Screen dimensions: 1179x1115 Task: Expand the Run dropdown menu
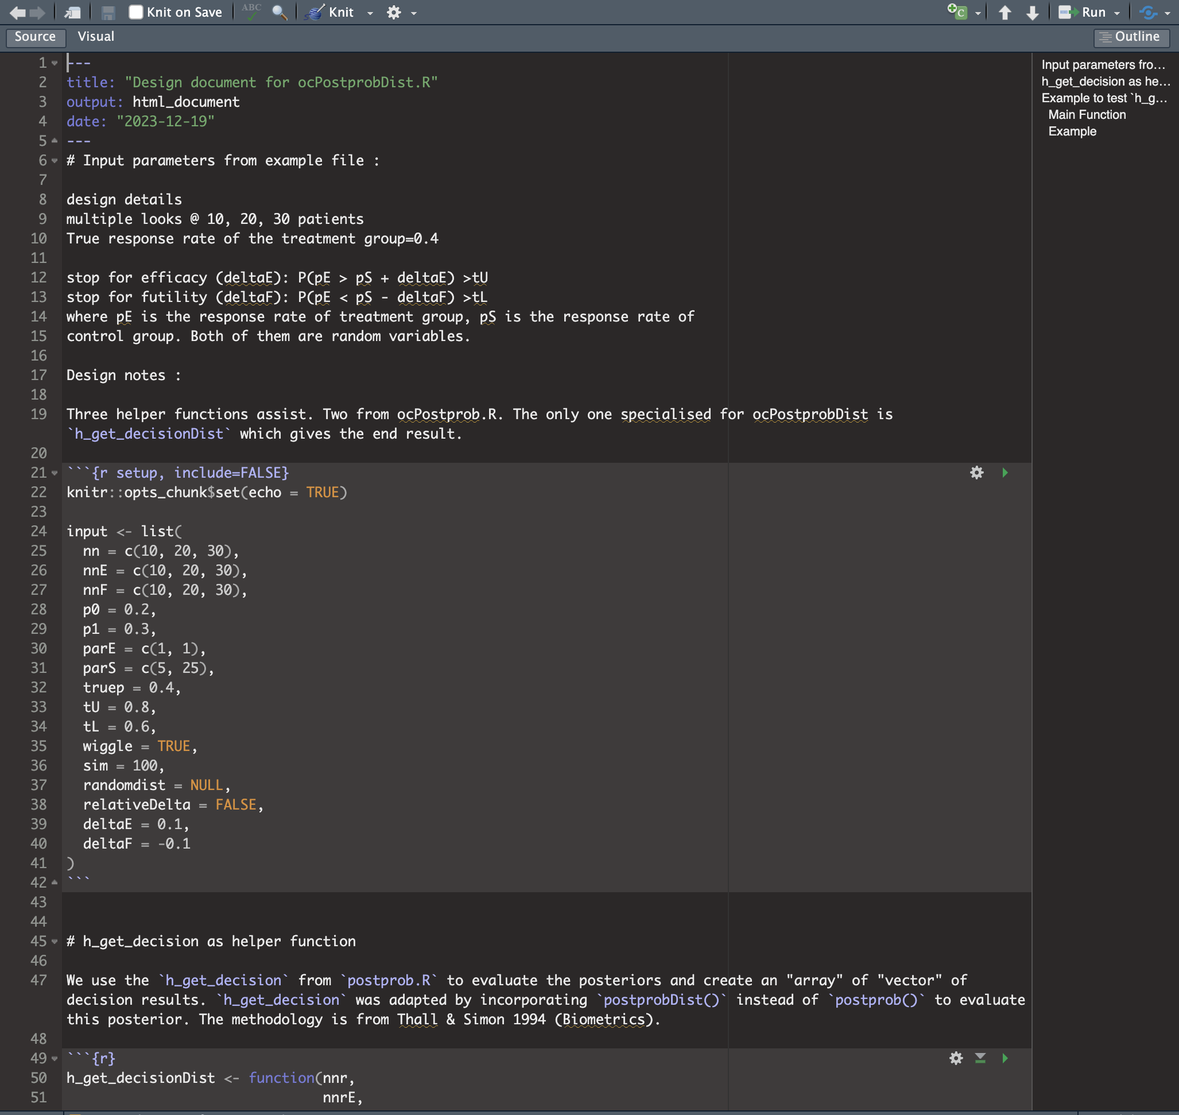1117,13
